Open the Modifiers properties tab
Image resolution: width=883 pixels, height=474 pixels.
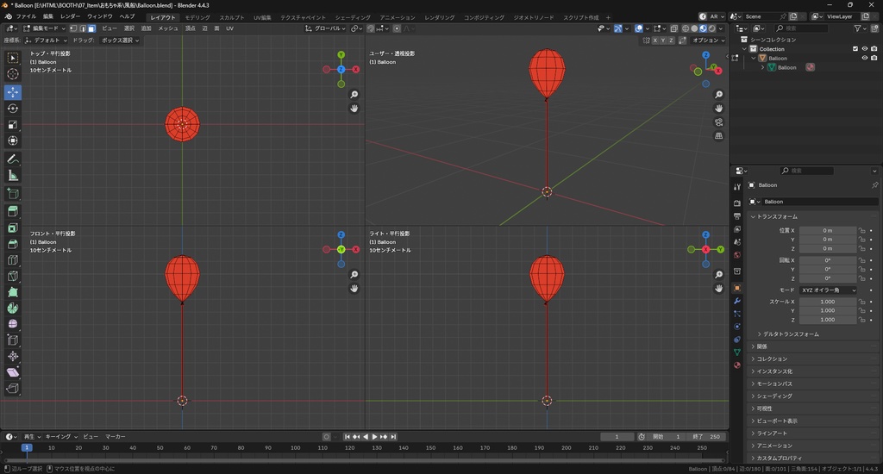(x=737, y=301)
